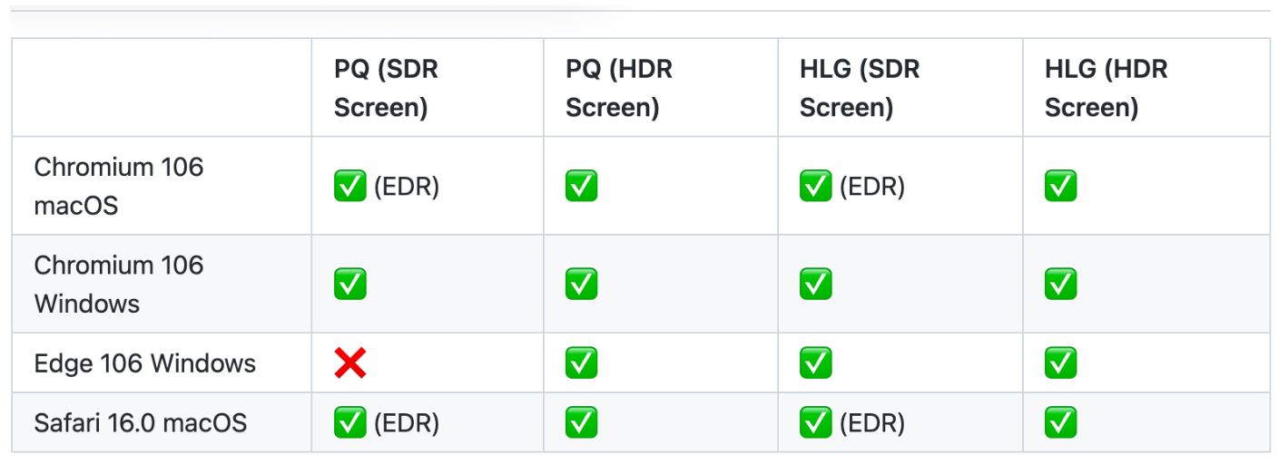Click the Chromium Windows PQ HDR checkmark
This screenshot has width=1279, height=464.
tap(582, 285)
